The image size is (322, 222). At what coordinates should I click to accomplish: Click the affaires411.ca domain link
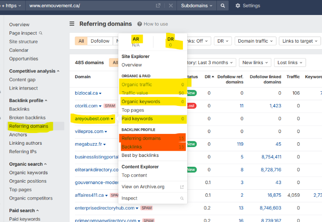[89, 195]
